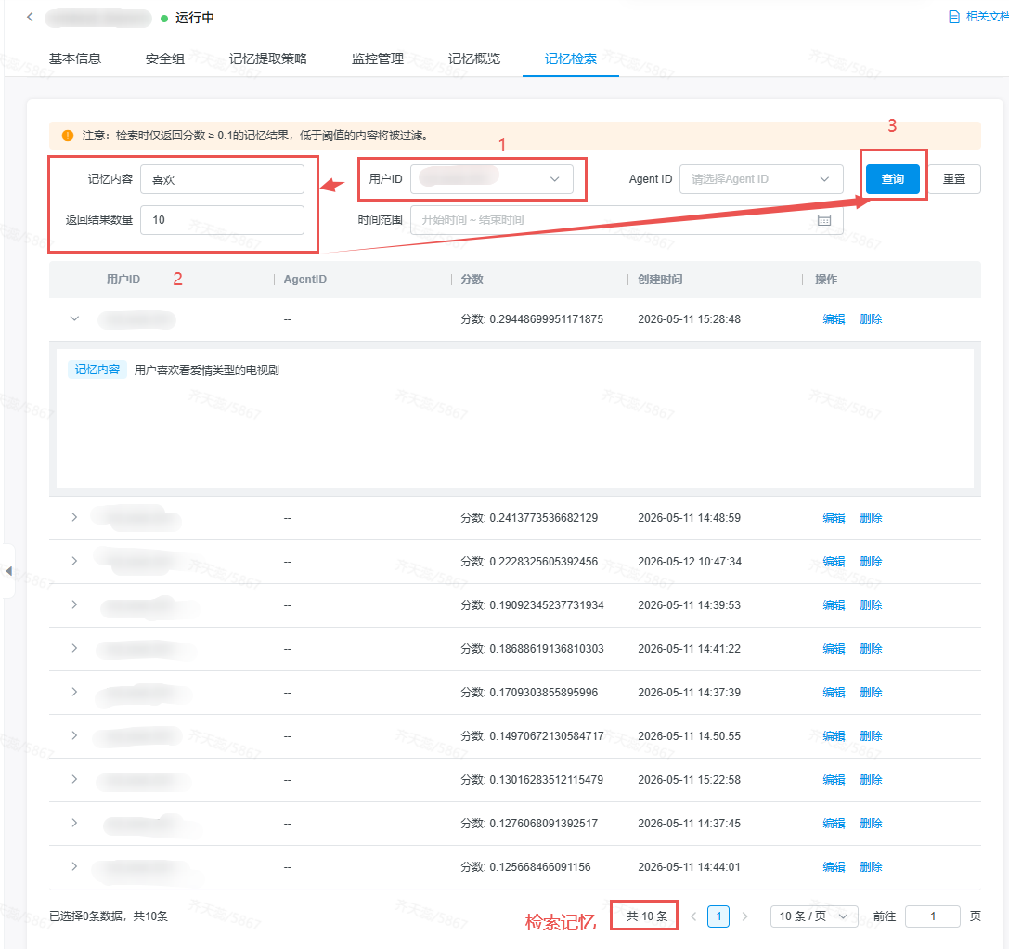The image size is (1009, 949).
Task: Delete the memory created 2026-05-11 14:41:22
Action: click(871, 649)
